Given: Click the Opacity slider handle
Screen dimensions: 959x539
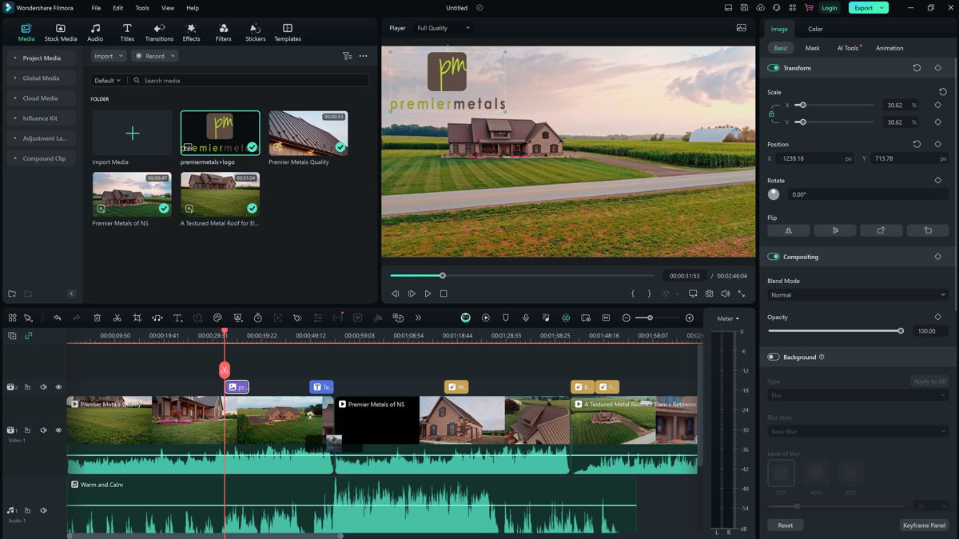Looking at the screenshot, I should 901,331.
